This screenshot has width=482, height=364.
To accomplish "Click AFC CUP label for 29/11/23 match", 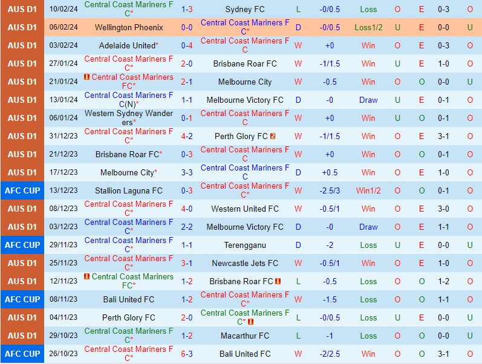I will click(x=22, y=245).
